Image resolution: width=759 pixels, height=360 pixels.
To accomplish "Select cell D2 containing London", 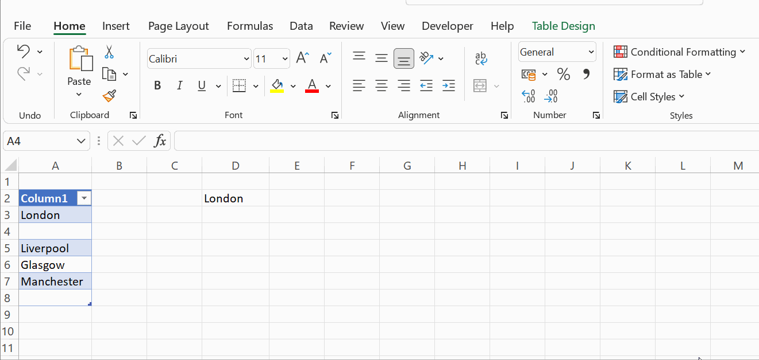I will [236, 198].
